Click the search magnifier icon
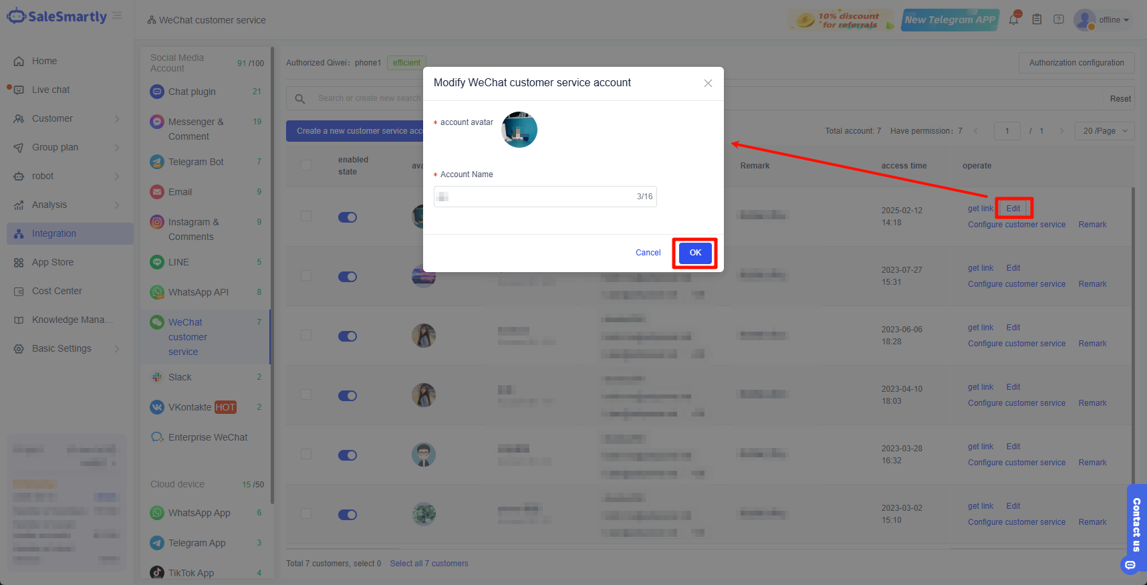 point(300,99)
